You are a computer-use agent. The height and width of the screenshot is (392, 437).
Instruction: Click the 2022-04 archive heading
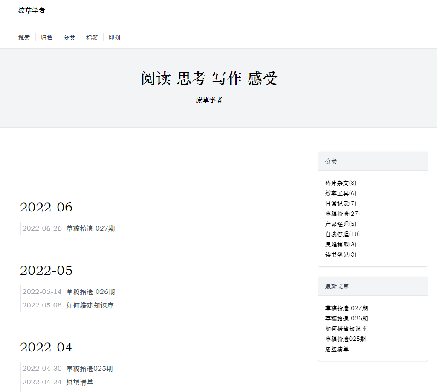click(46, 347)
